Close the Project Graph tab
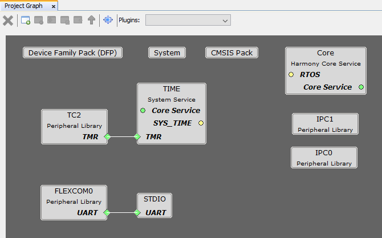 [54, 6]
